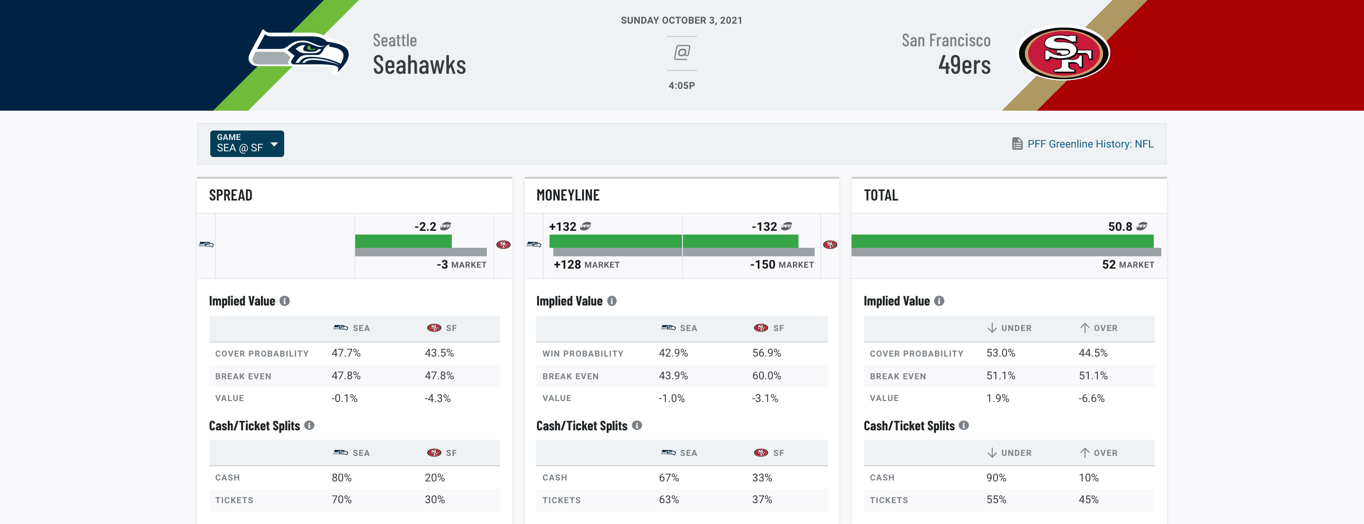Click SEA win probability 42.9%
This screenshot has height=524, width=1364.
pyautogui.click(x=673, y=353)
